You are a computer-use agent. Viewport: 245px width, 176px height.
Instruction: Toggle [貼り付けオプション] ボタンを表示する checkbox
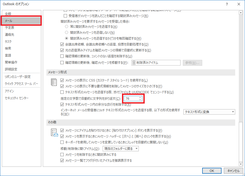pyautogui.click(x=62, y=131)
